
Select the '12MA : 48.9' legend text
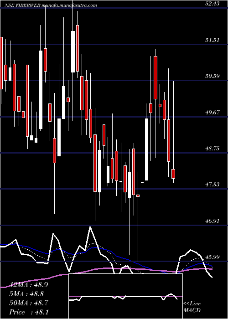point(29,285)
